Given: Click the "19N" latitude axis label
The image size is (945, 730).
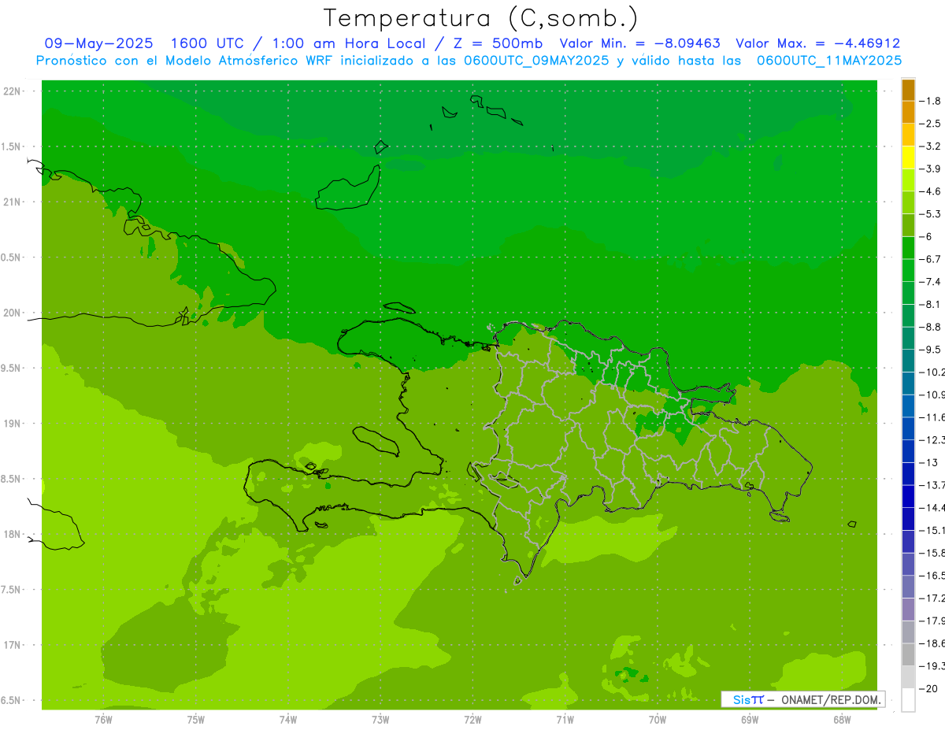Looking at the screenshot, I should (x=12, y=424).
